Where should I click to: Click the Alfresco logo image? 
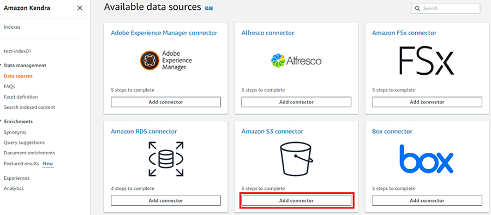296,61
